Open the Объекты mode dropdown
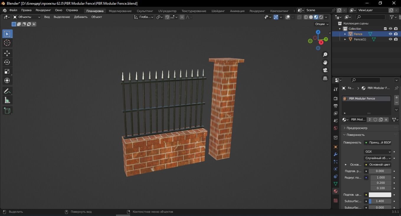Viewport: 401px width, 216px height. [x=27, y=17]
